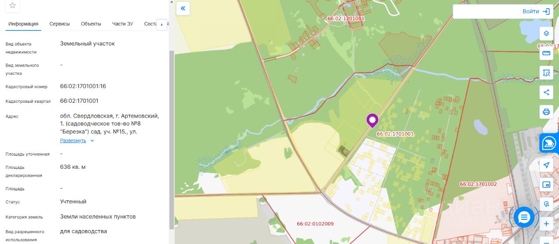Open the Части ЗУ tab
The height and width of the screenshot is (244, 559).
click(122, 24)
